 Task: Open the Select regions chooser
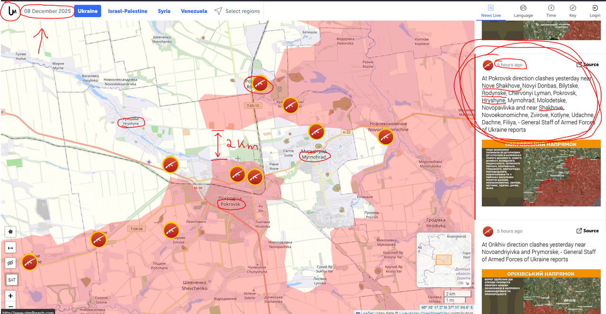[x=237, y=11]
